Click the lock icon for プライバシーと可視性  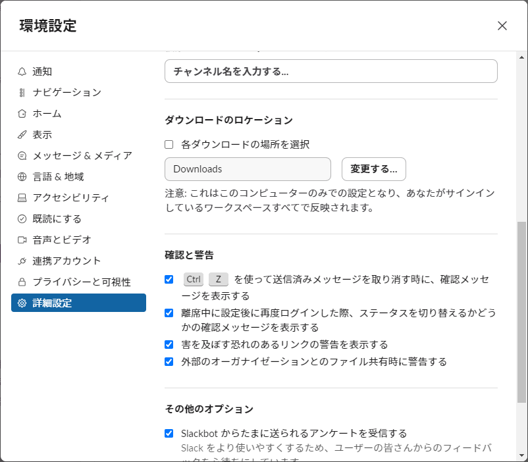tap(22, 282)
